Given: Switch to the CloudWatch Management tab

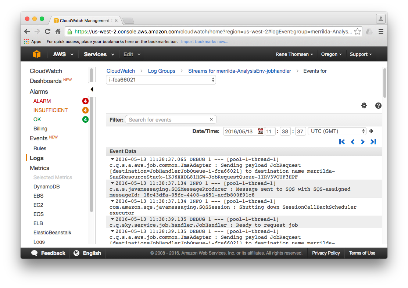Looking at the screenshot, I should pyautogui.click(x=85, y=20).
